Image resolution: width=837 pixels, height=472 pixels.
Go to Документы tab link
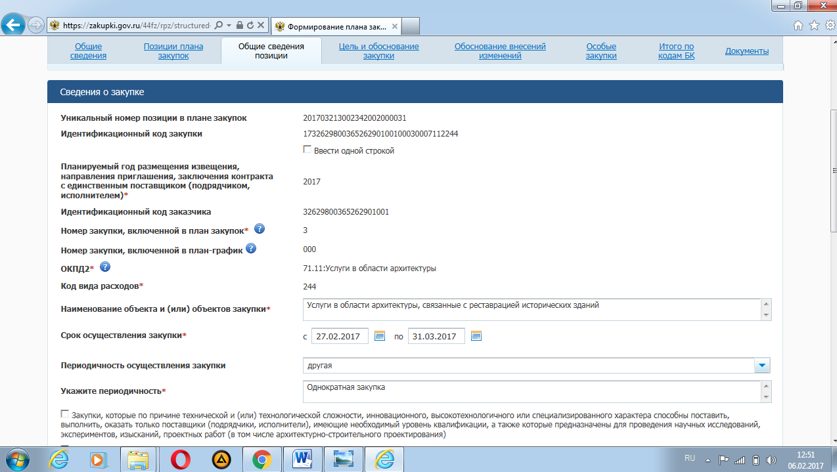click(746, 51)
